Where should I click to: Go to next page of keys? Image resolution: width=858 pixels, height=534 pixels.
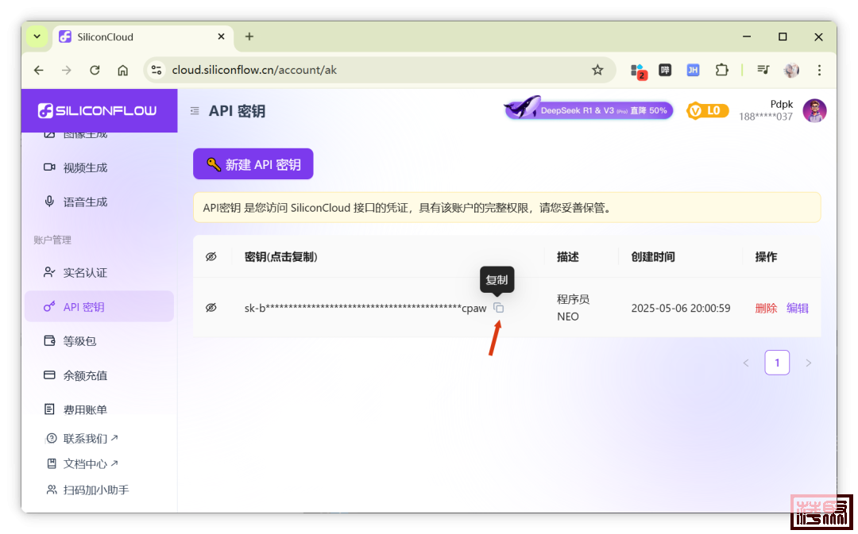click(x=808, y=363)
